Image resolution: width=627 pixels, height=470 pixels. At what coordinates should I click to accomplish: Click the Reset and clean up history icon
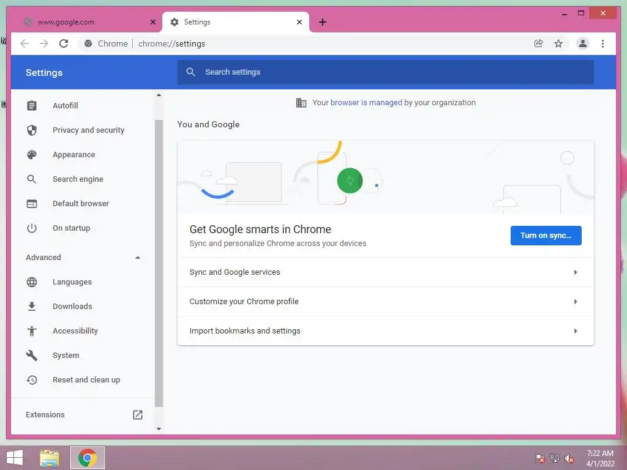pyautogui.click(x=32, y=379)
